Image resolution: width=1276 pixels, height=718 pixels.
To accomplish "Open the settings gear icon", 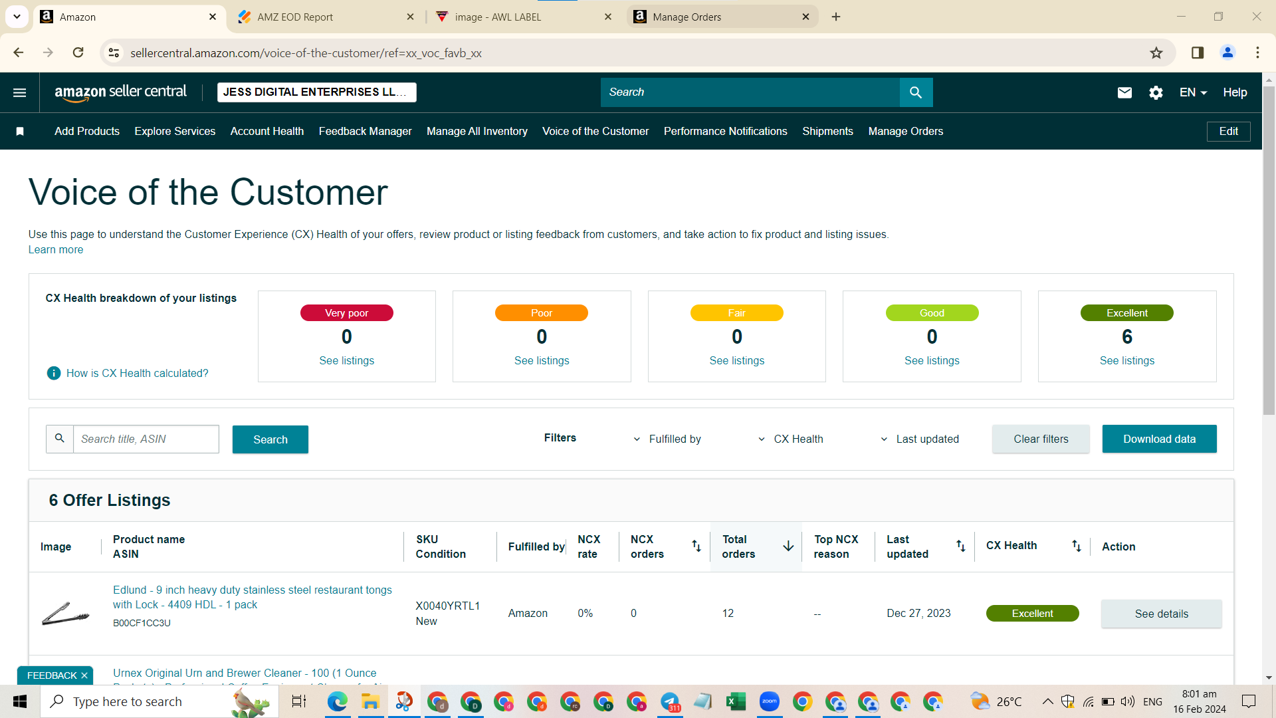I will tap(1156, 92).
